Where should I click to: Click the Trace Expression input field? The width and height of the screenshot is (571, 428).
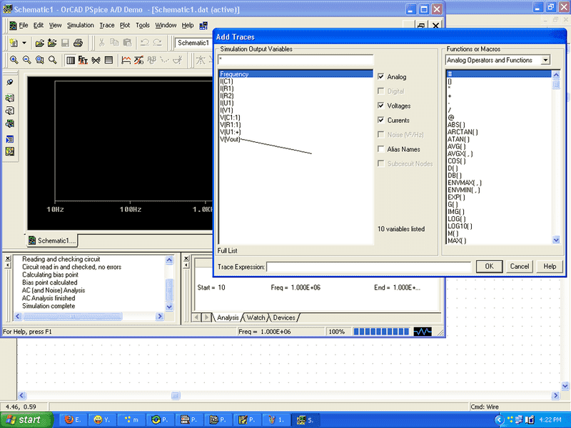368,267
